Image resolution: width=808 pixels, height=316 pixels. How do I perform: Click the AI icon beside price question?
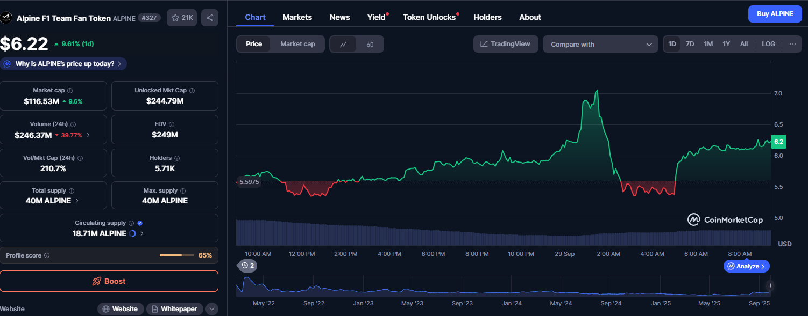pos(7,64)
